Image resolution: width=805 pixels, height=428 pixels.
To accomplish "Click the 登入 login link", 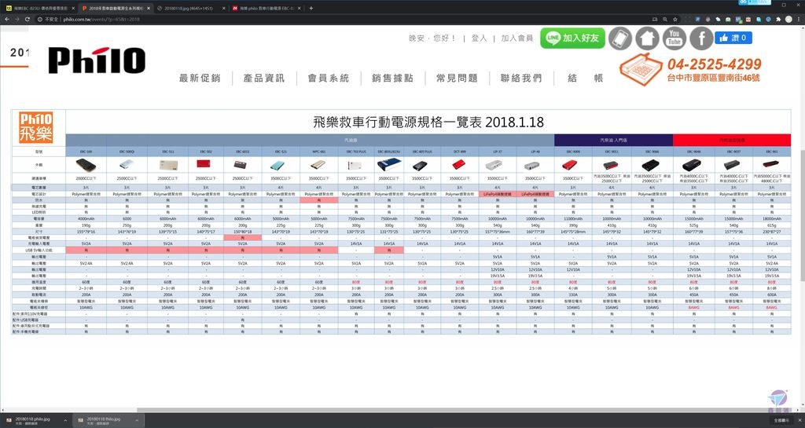I will click(x=479, y=38).
